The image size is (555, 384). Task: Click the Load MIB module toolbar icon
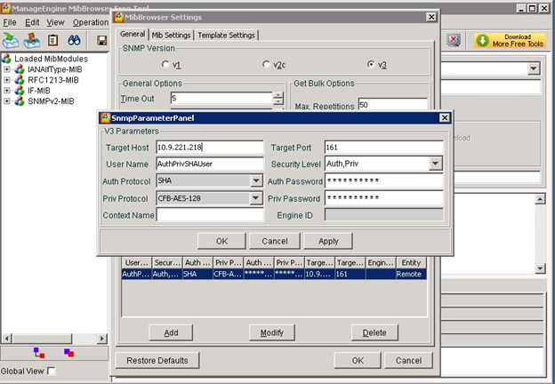point(11,41)
